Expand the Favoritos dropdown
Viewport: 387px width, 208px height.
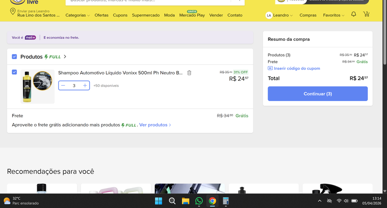tap(334, 15)
